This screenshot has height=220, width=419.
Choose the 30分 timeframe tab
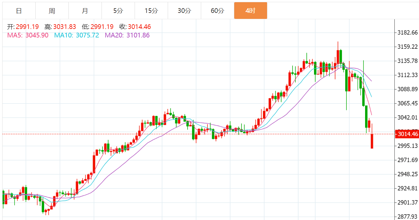coord(184,11)
